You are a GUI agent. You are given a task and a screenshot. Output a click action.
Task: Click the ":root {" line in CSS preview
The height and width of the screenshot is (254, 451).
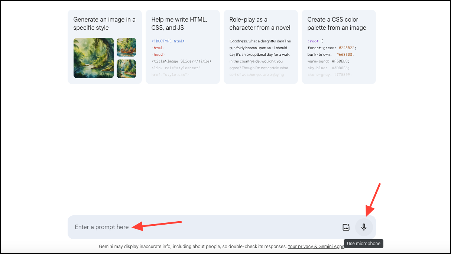[x=316, y=41]
